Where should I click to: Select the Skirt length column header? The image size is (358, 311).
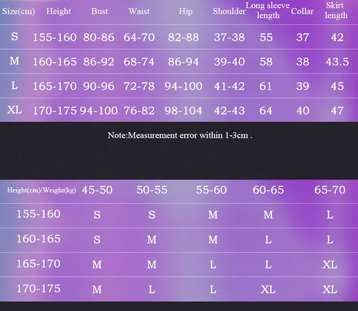336,10
